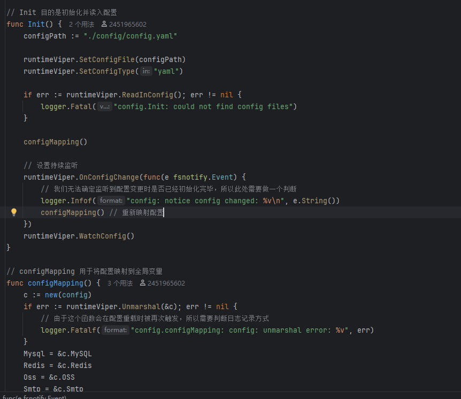The width and height of the screenshot is (461, 399).
Task: Click 'format:' hint in logger.Infof call
Action: coord(111,201)
